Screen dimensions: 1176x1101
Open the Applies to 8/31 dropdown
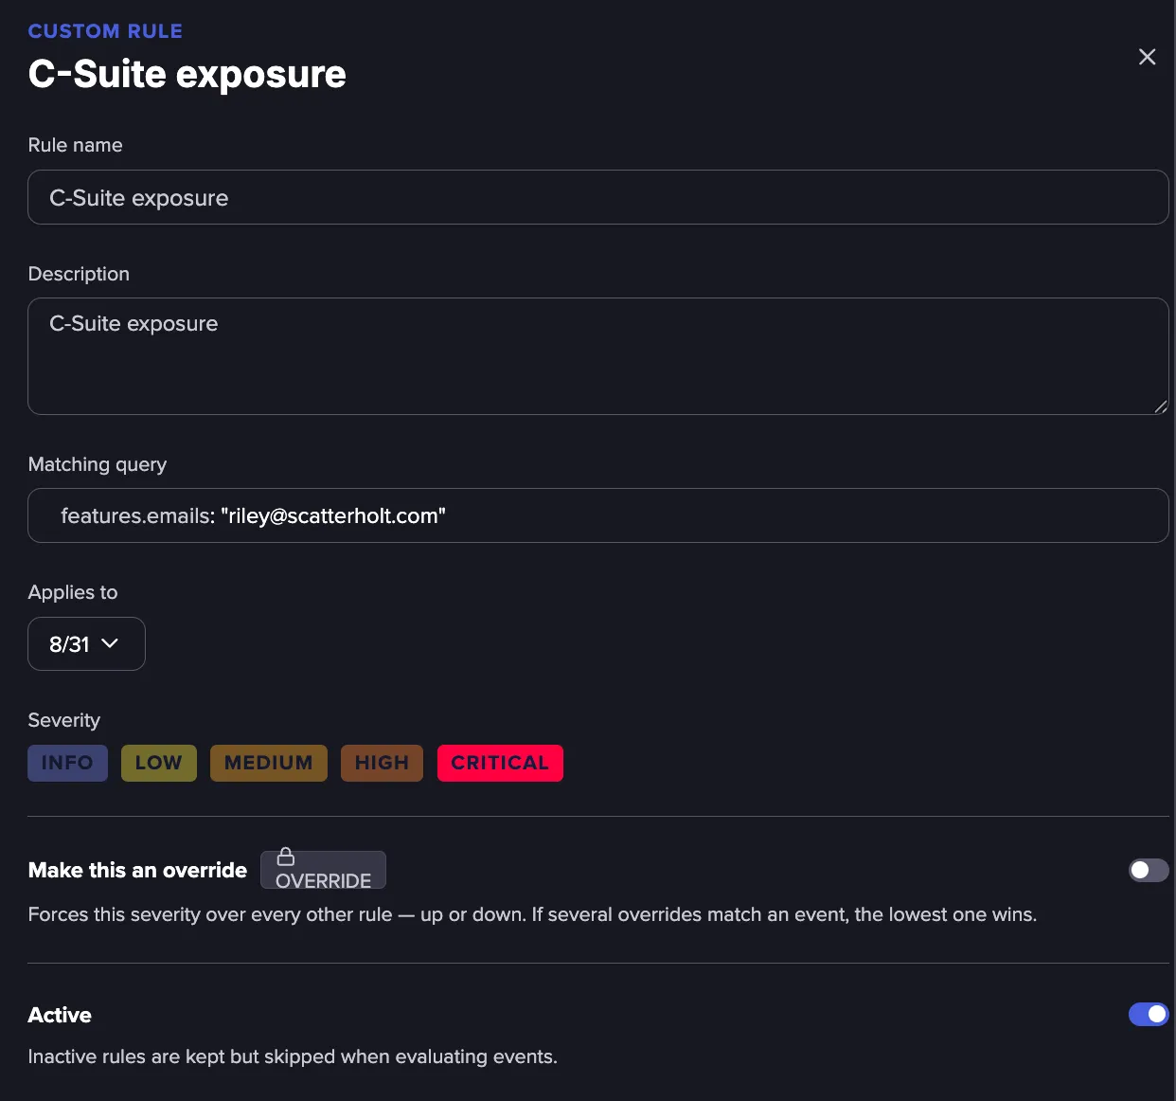[86, 643]
